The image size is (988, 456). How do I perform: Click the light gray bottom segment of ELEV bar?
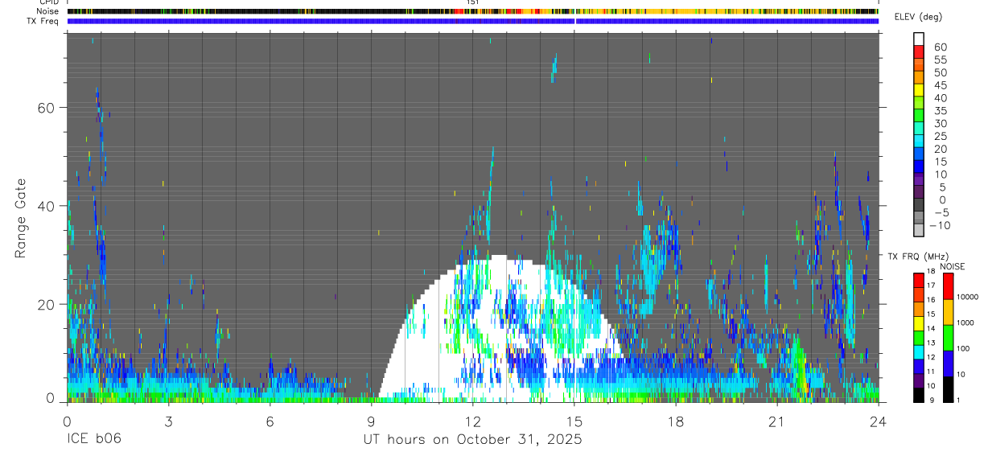point(919,230)
